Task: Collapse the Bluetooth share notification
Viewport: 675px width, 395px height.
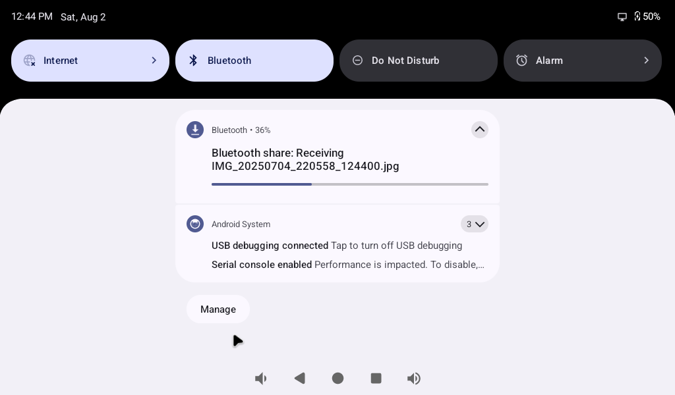Action: point(480,130)
